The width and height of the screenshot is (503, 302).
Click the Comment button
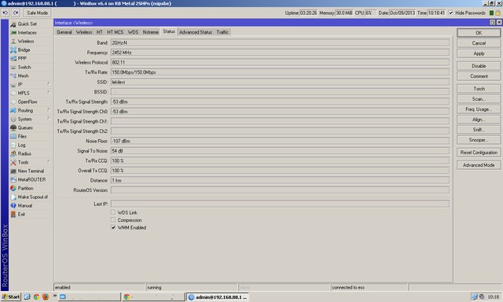coord(479,76)
